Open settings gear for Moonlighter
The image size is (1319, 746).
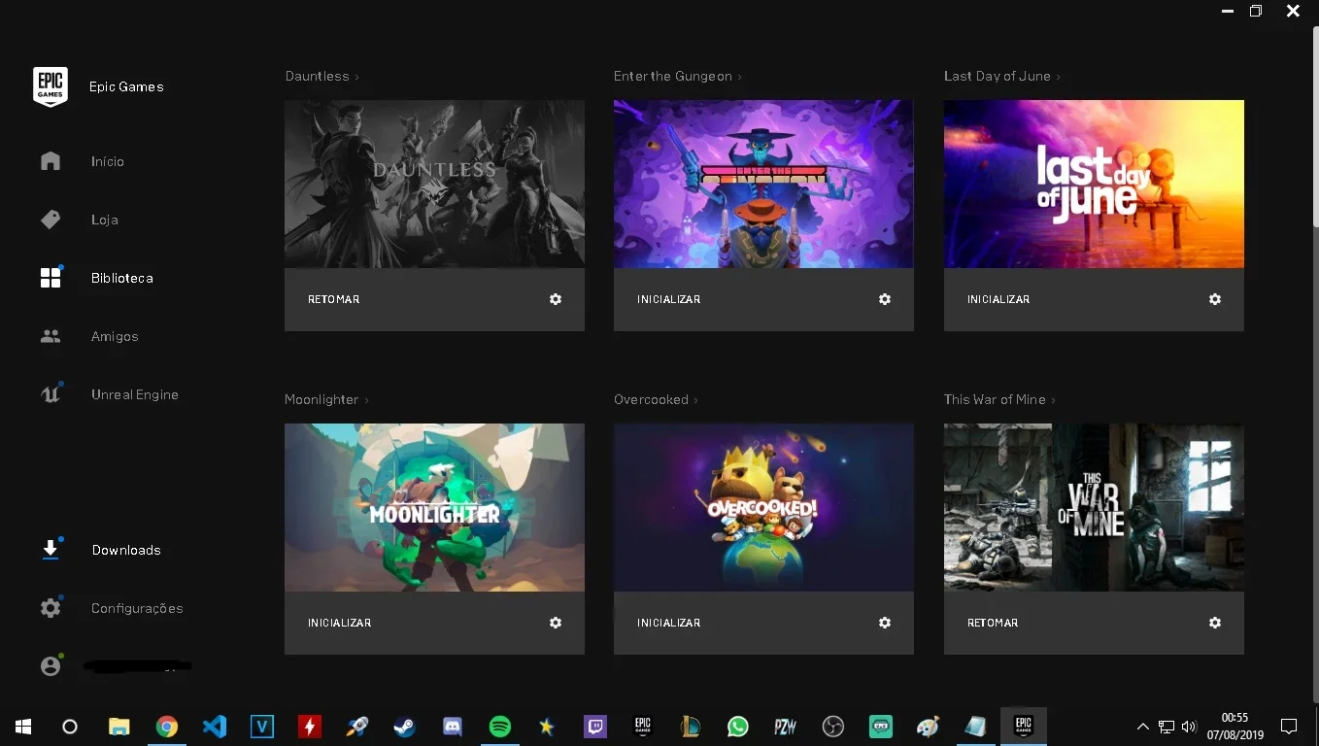point(556,623)
